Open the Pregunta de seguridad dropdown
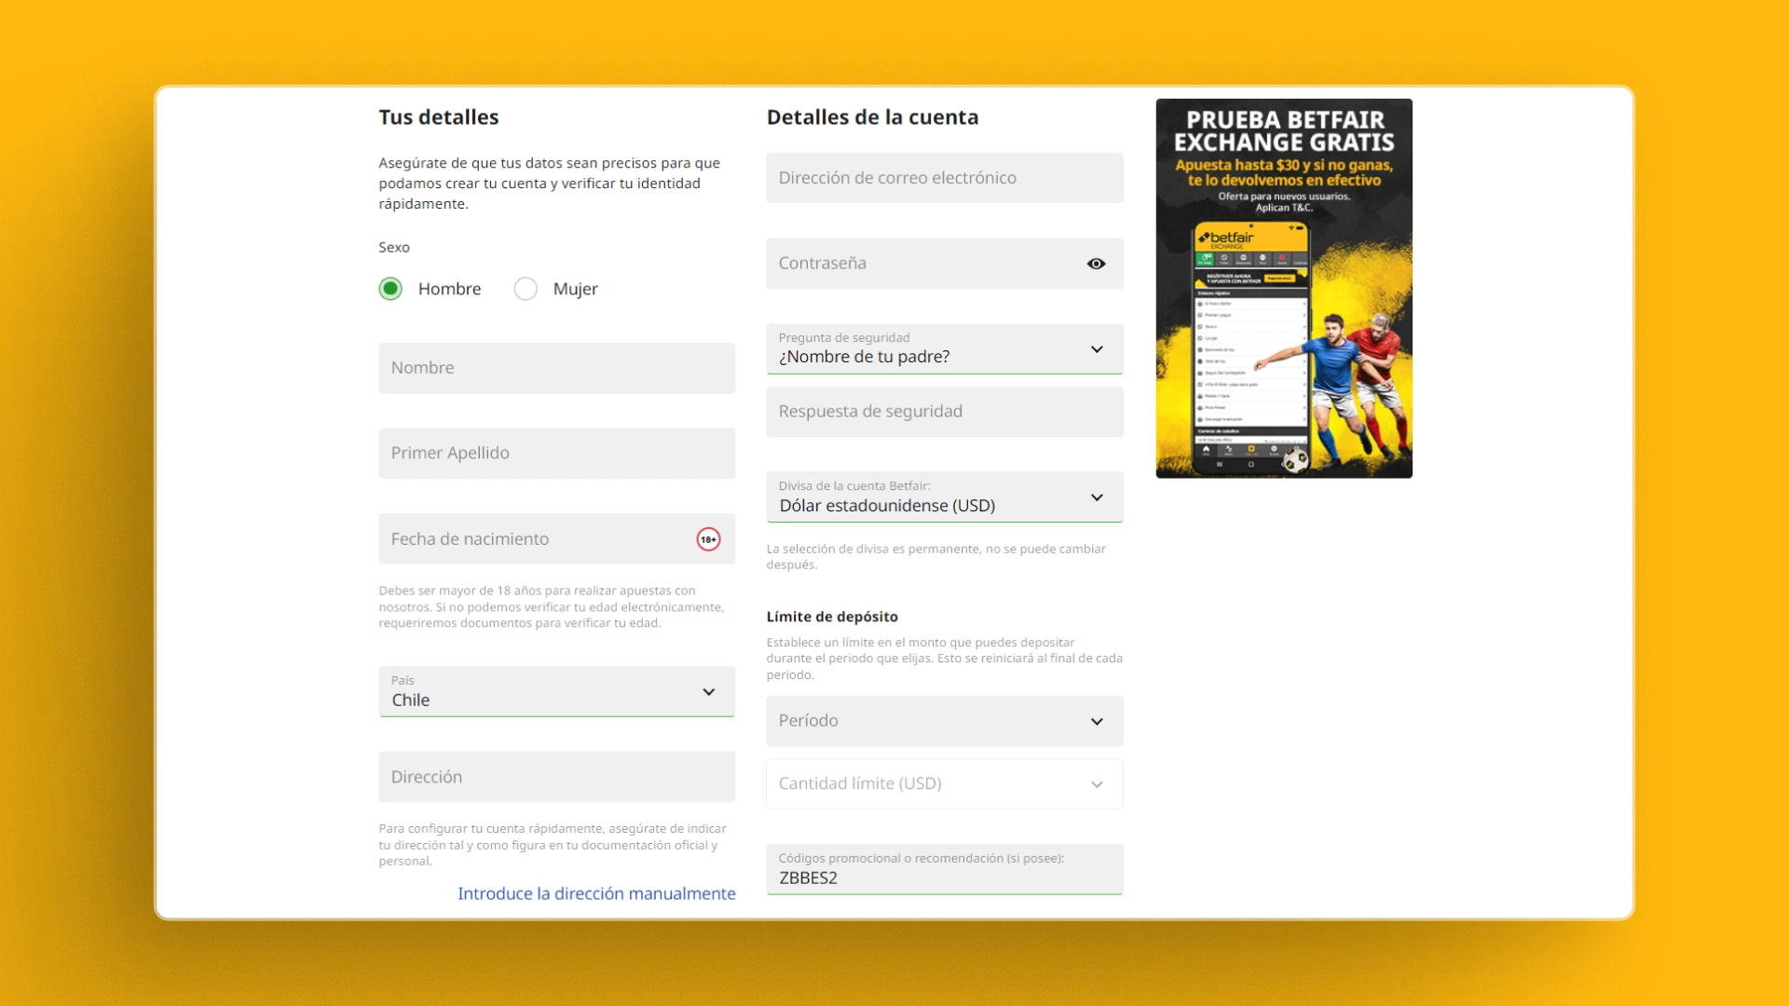 coord(944,348)
